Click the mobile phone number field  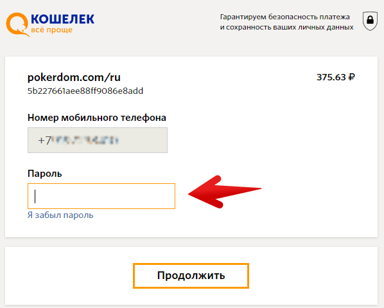point(98,140)
